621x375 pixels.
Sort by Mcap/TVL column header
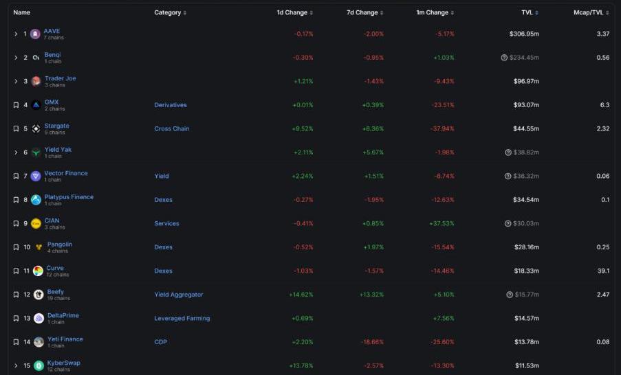tap(591, 12)
